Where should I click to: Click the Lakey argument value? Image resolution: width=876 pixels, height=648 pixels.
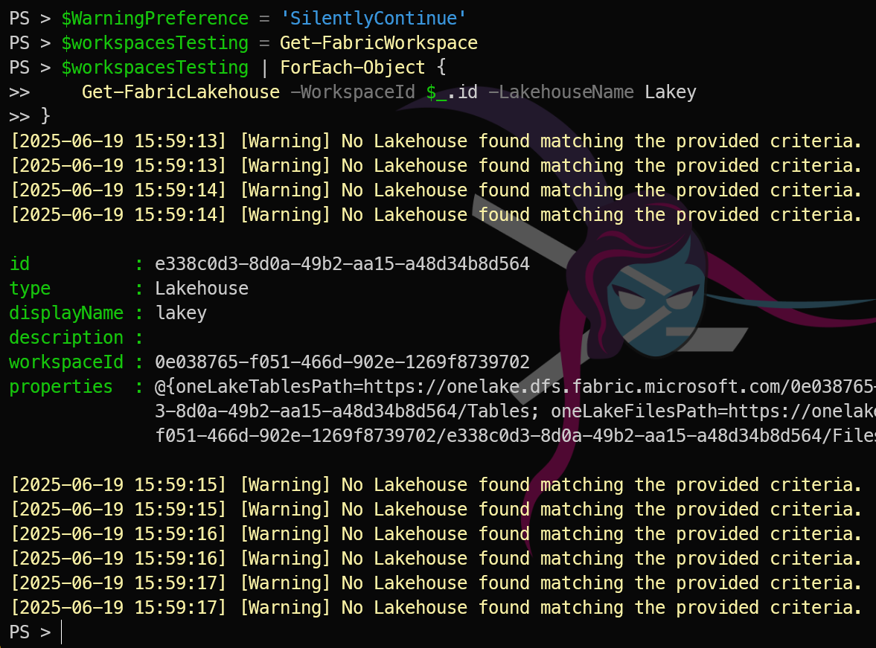point(671,92)
